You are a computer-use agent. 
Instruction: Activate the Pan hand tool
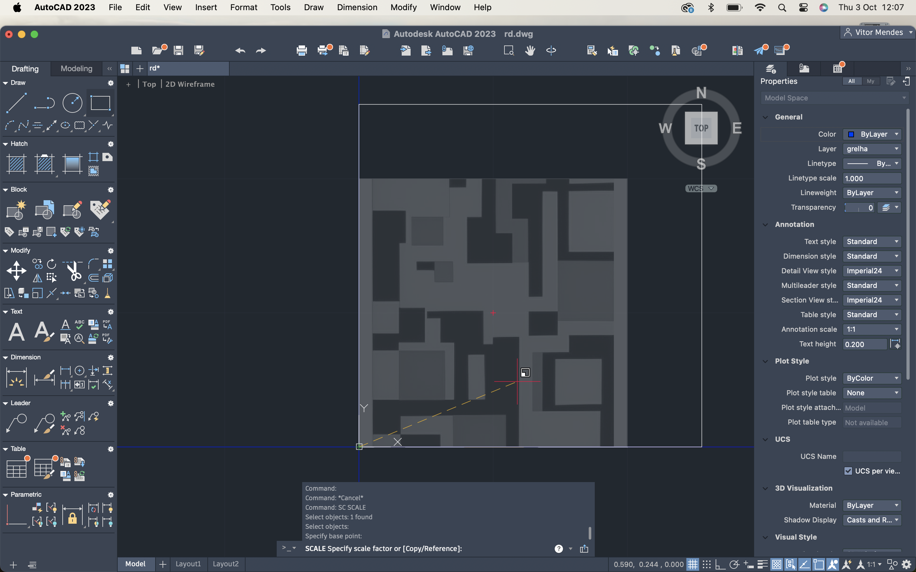coord(530,50)
